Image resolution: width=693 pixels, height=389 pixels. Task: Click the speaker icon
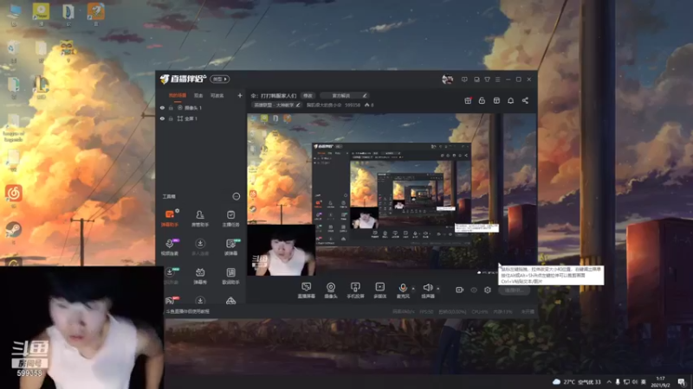point(427,288)
